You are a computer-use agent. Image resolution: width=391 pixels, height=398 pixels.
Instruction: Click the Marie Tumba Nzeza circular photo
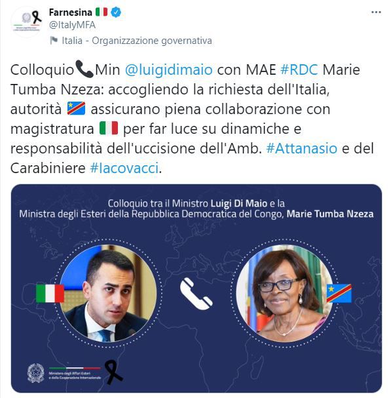coord(284,293)
